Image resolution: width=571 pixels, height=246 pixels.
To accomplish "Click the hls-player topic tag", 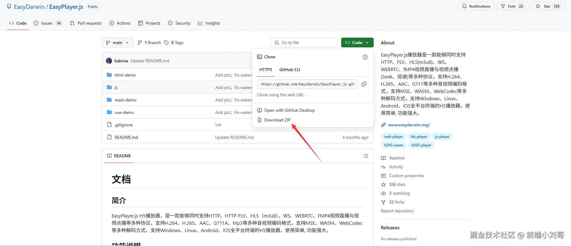I will click(419, 137).
